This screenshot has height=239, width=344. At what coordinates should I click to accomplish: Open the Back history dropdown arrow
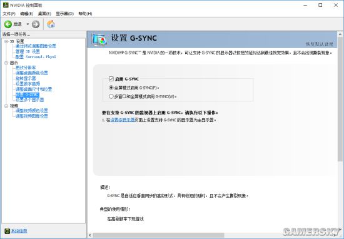(28, 24)
